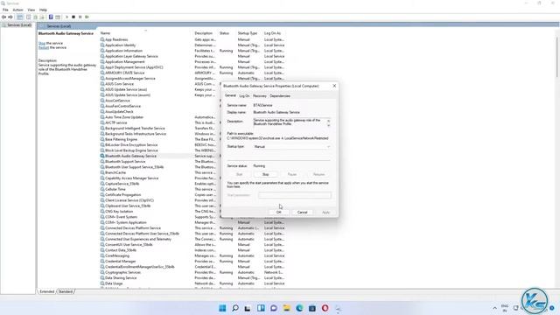Open the Chat icon on the taskbar
Viewport: 560px width, 315px height.
pos(274,308)
